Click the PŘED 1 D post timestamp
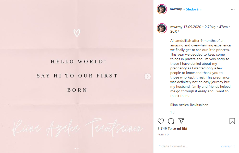This screenshot has width=239, height=153. [163, 134]
